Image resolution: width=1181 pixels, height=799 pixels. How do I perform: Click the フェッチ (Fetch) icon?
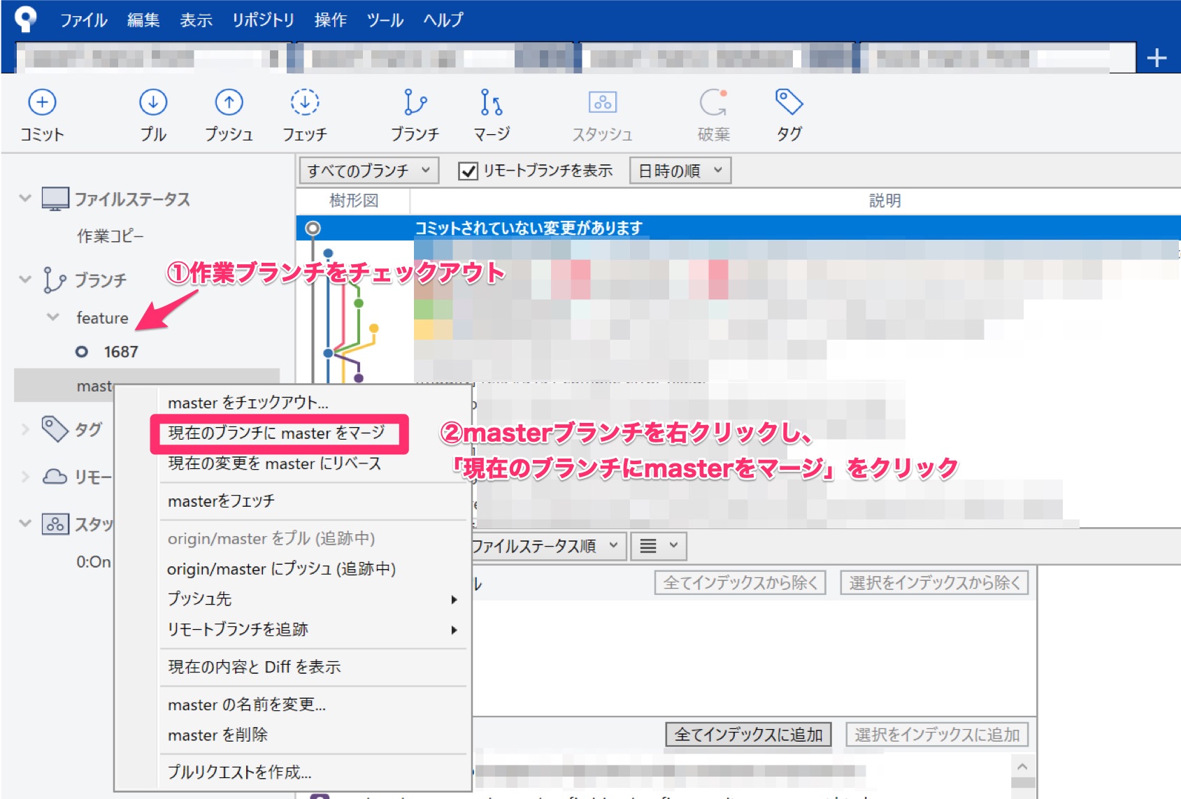[306, 112]
